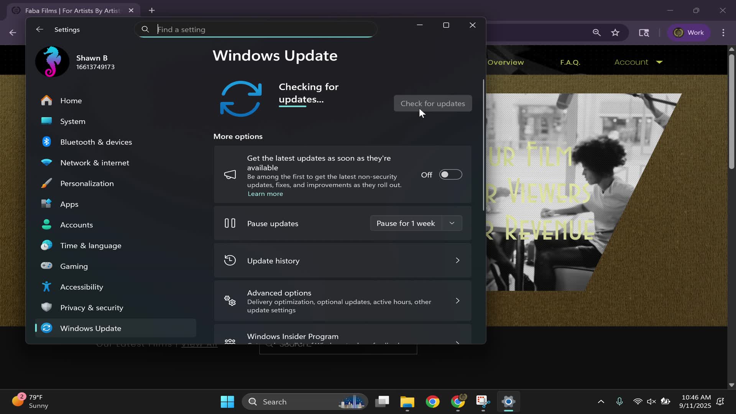Bookmark page with star icon
736x414 pixels.
coord(615,33)
